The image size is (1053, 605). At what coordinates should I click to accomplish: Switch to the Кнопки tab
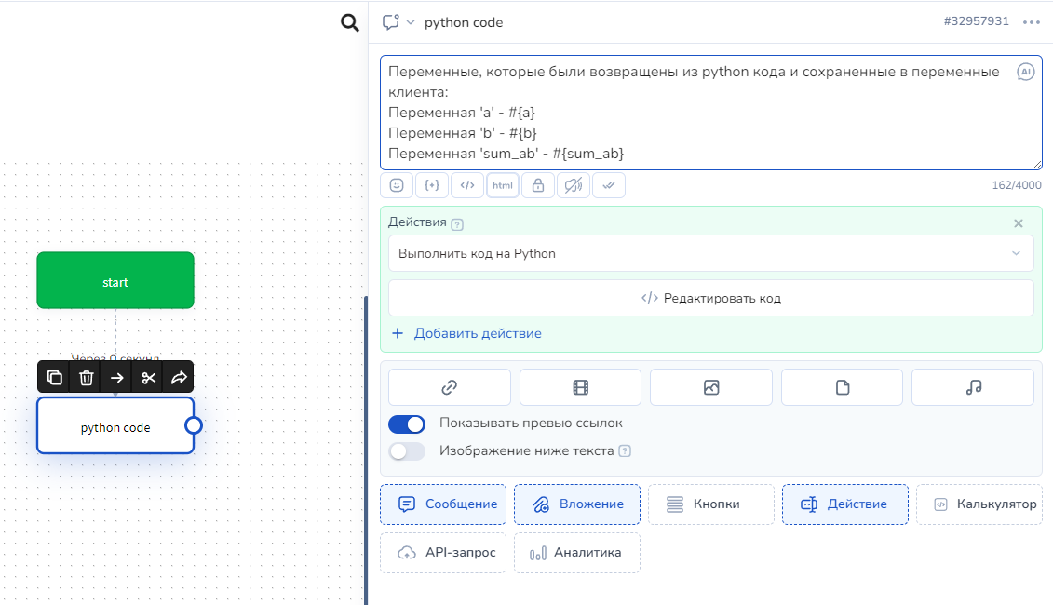[x=710, y=504]
